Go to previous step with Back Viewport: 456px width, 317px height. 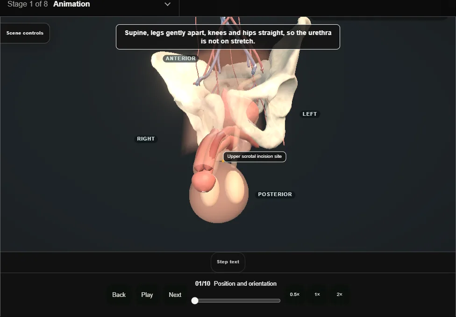(x=119, y=295)
